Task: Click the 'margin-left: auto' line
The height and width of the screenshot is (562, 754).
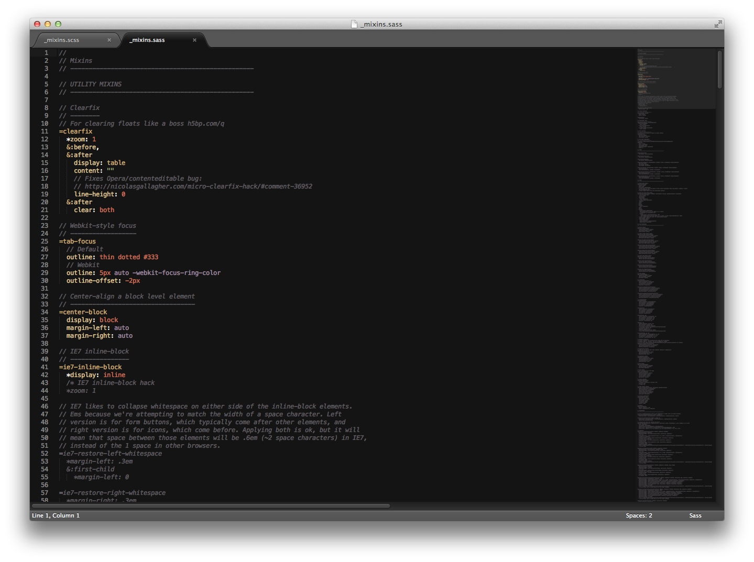Action: 97,328
